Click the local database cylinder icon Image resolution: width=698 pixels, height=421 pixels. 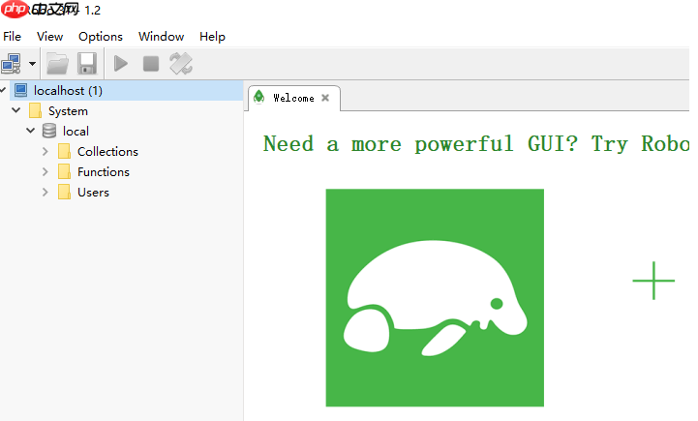click(49, 131)
